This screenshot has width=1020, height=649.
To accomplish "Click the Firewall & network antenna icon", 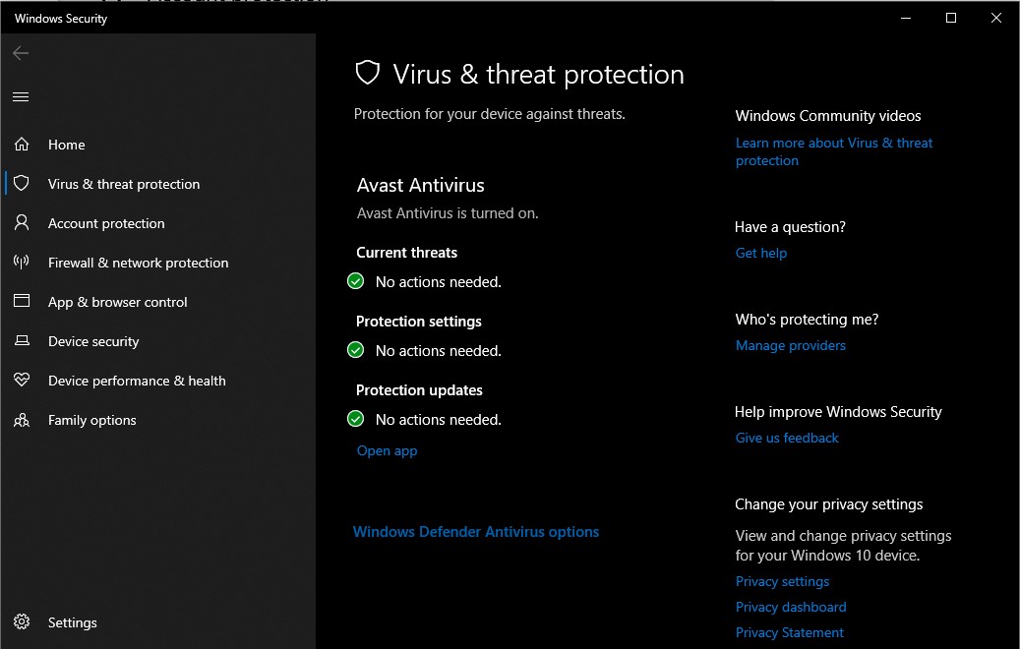I will [x=22, y=263].
